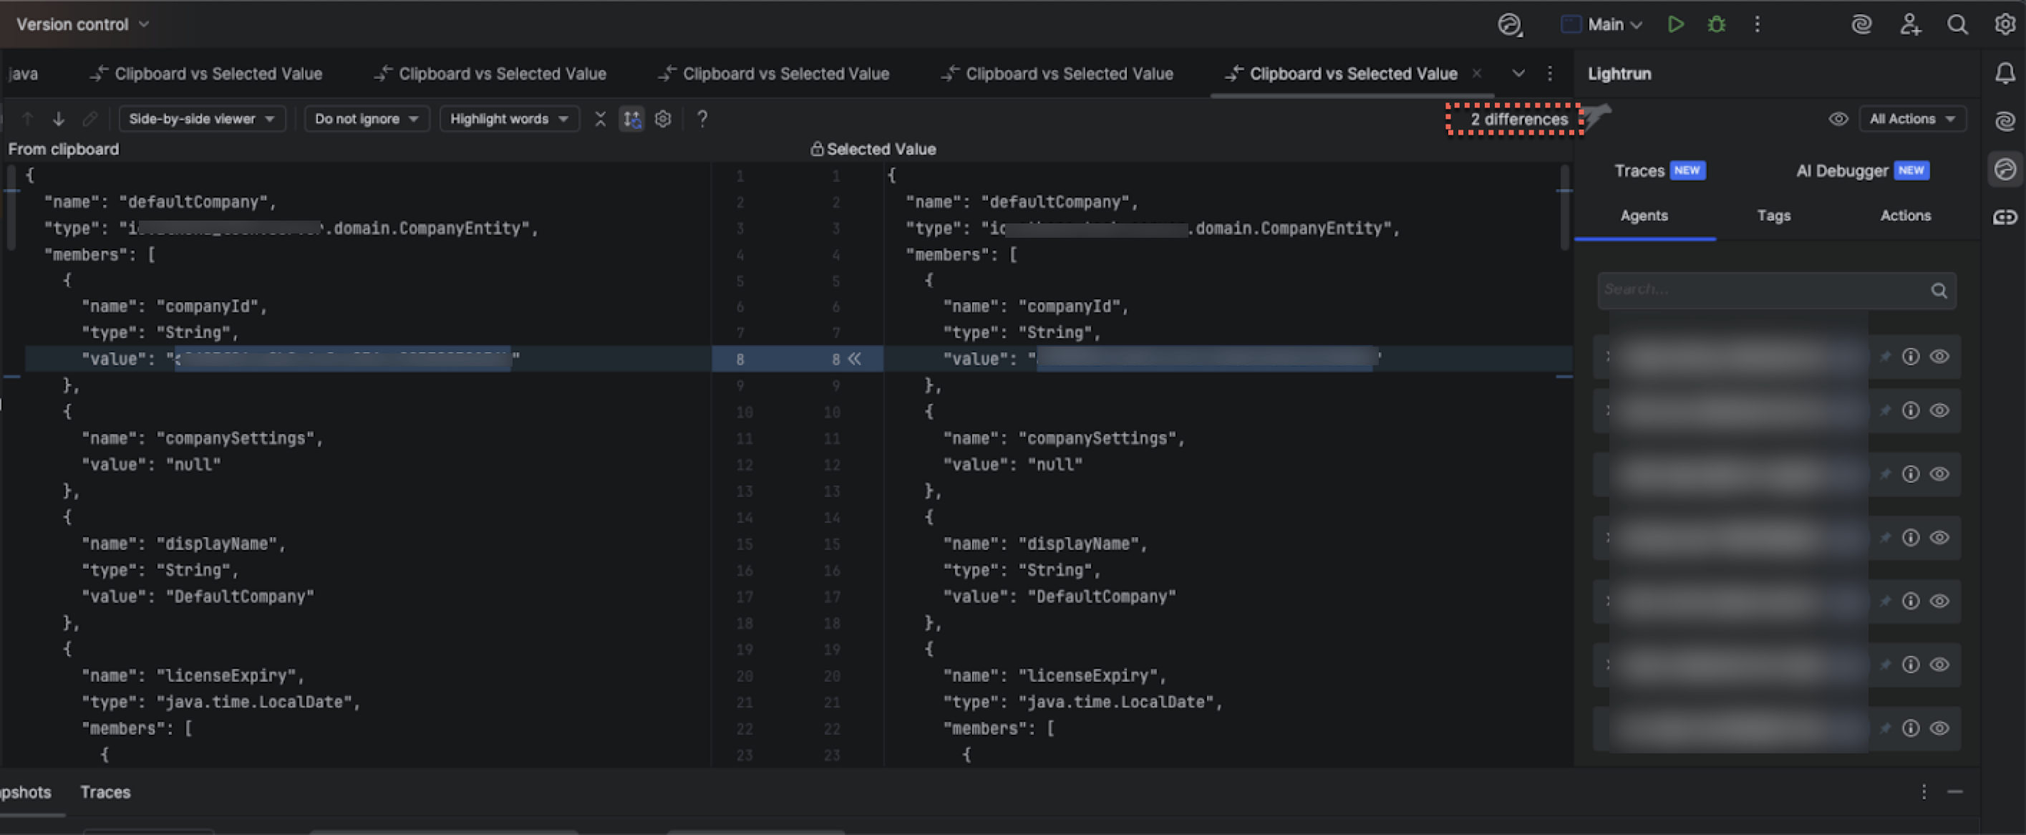Click the Debug bug icon
This screenshot has width=2026, height=835.
1716,24
